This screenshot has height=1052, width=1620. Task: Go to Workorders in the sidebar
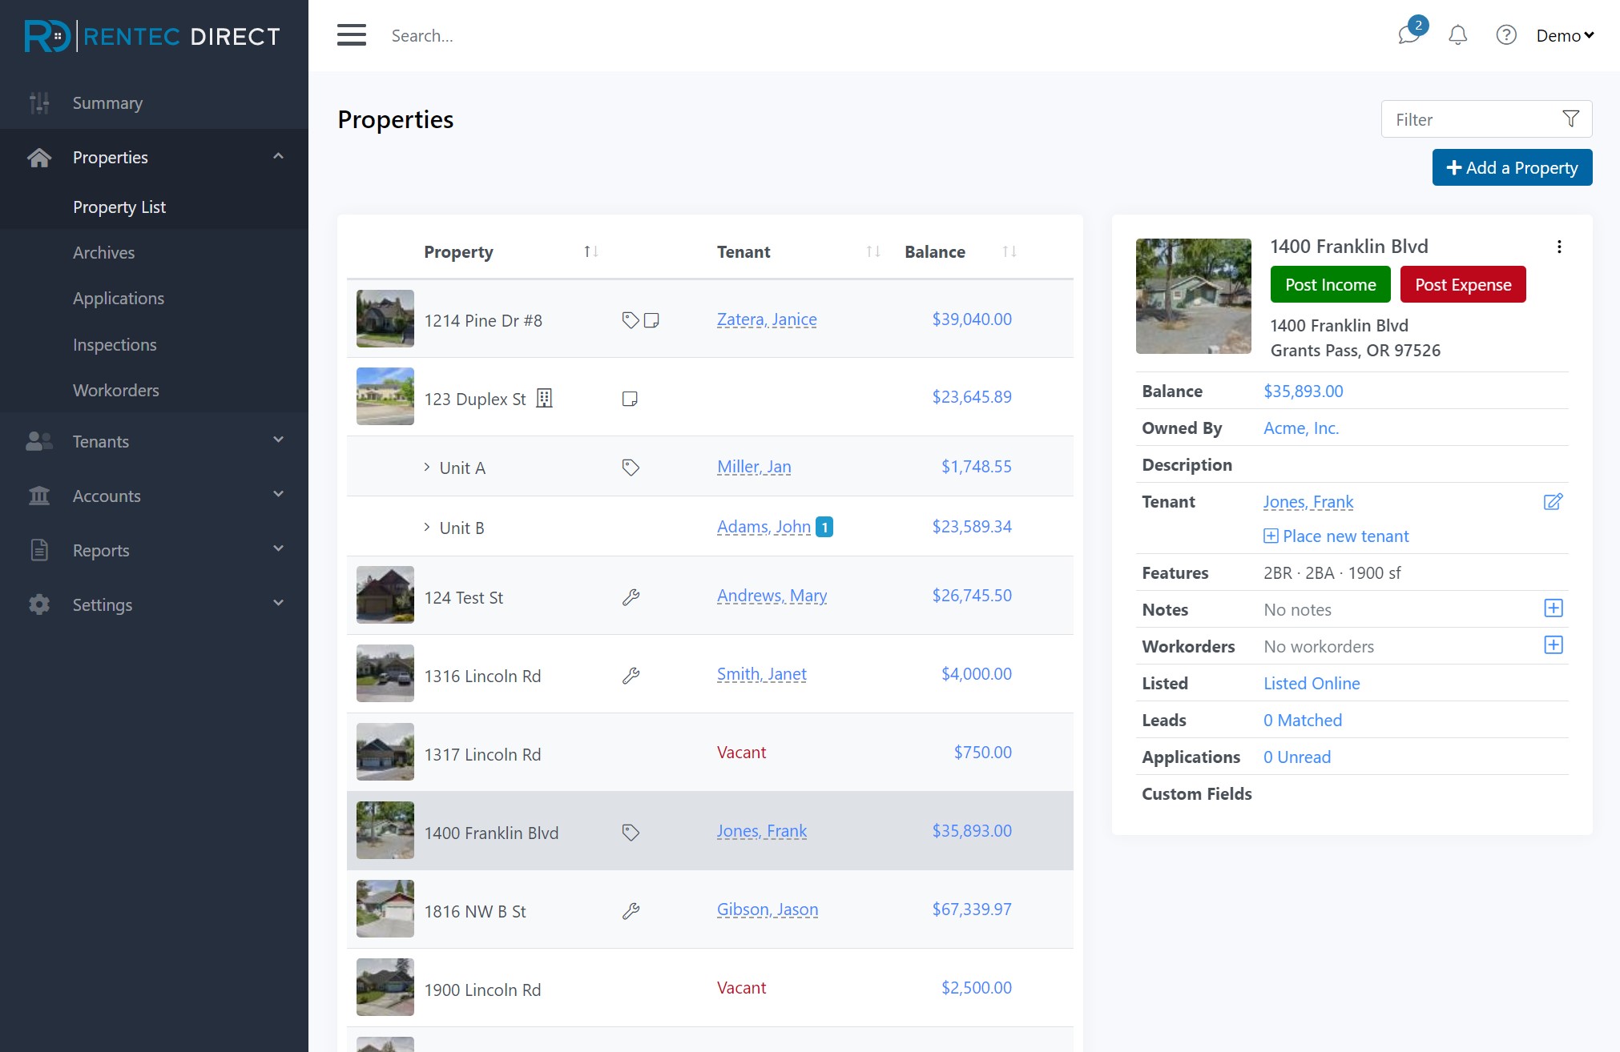tap(115, 390)
